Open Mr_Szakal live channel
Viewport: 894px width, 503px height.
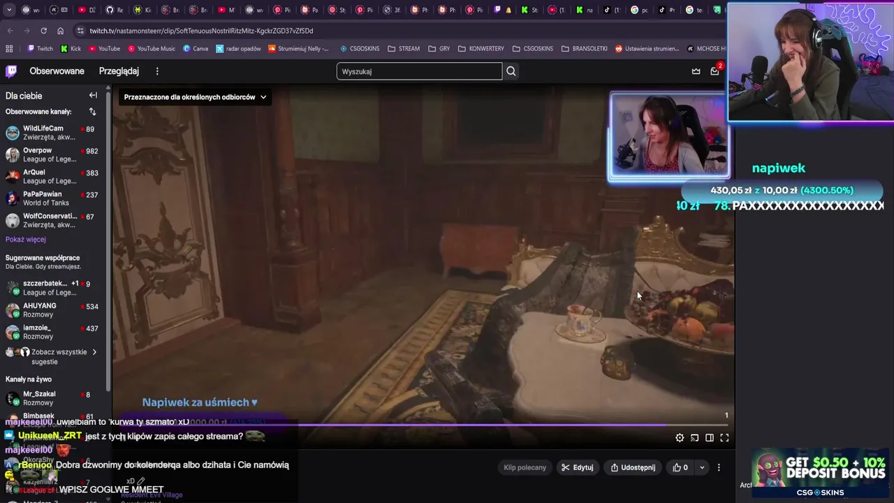point(53,398)
